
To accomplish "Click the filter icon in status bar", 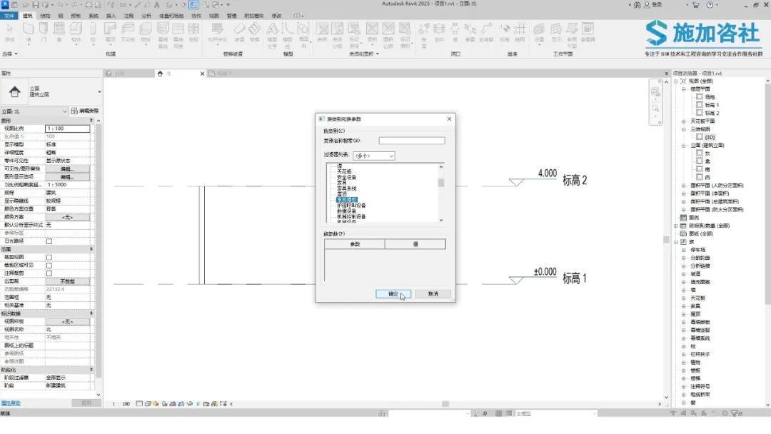I will pyautogui.click(x=735, y=413).
